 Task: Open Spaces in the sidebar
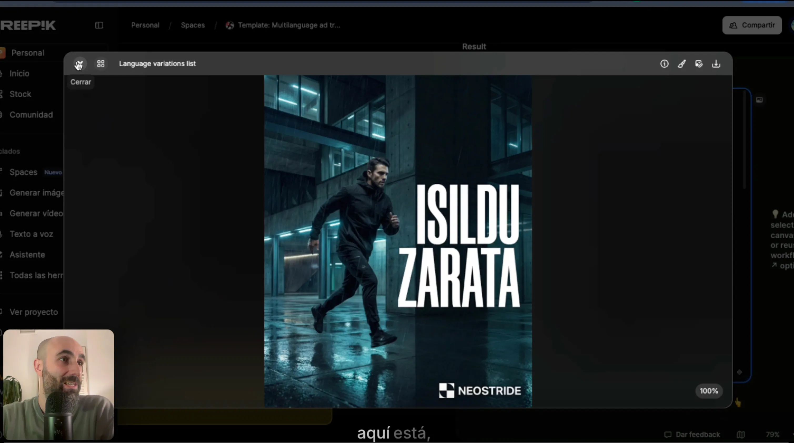(x=23, y=172)
